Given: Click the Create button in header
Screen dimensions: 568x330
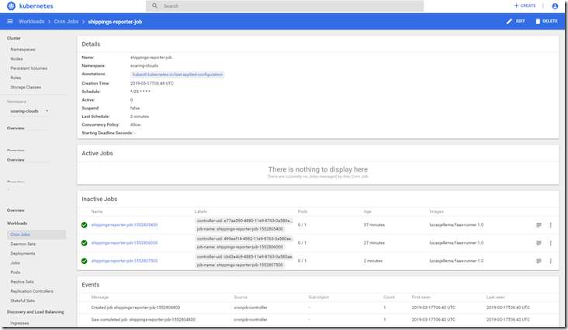Looking at the screenshot, I should pos(525,6).
